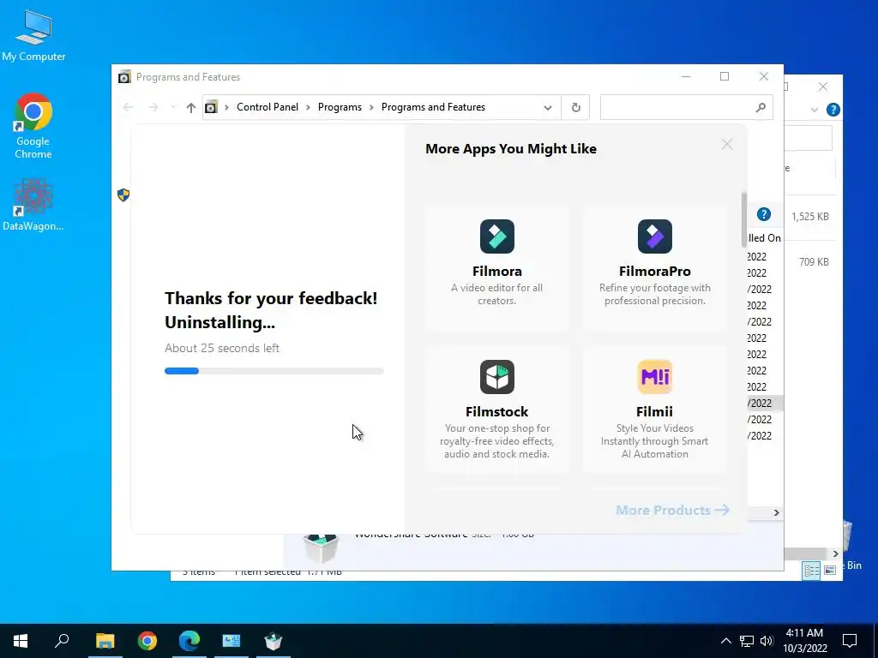
Task: Open the network tray icon
Action: pyautogui.click(x=747, y=641)
